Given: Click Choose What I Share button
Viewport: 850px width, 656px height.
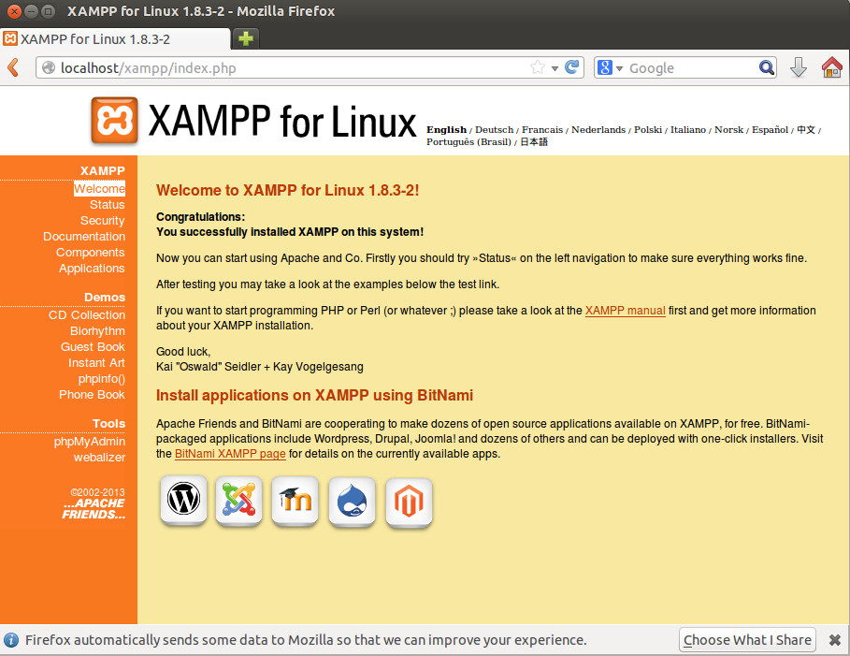Looking at the screenshot, I should tap(747, 640).
